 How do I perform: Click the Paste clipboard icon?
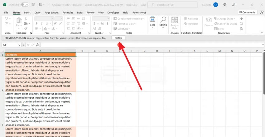pos(19,20)
